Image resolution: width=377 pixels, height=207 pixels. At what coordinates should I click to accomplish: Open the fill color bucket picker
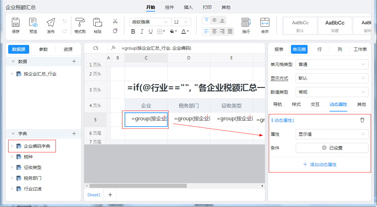click(x=173, y=31)
